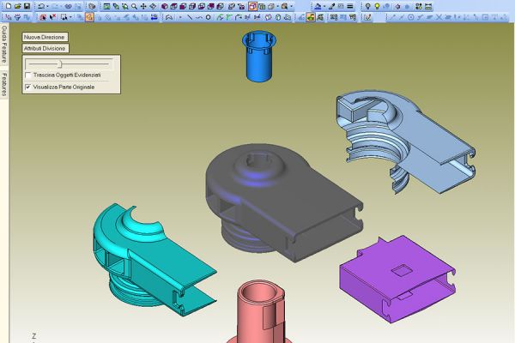Expand the fill color dropdown arrow
This screenshot has width=515, height=343.
325,6
